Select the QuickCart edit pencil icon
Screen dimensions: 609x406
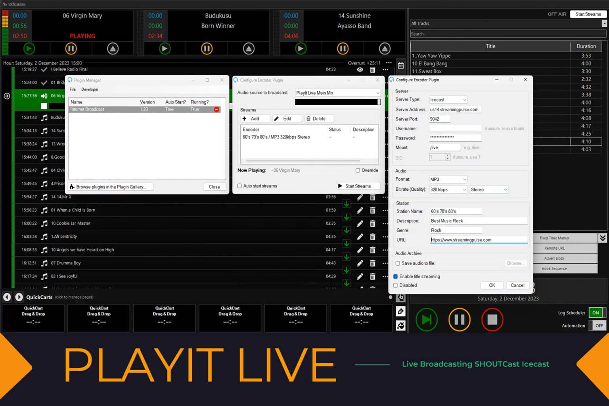point(400,311)
